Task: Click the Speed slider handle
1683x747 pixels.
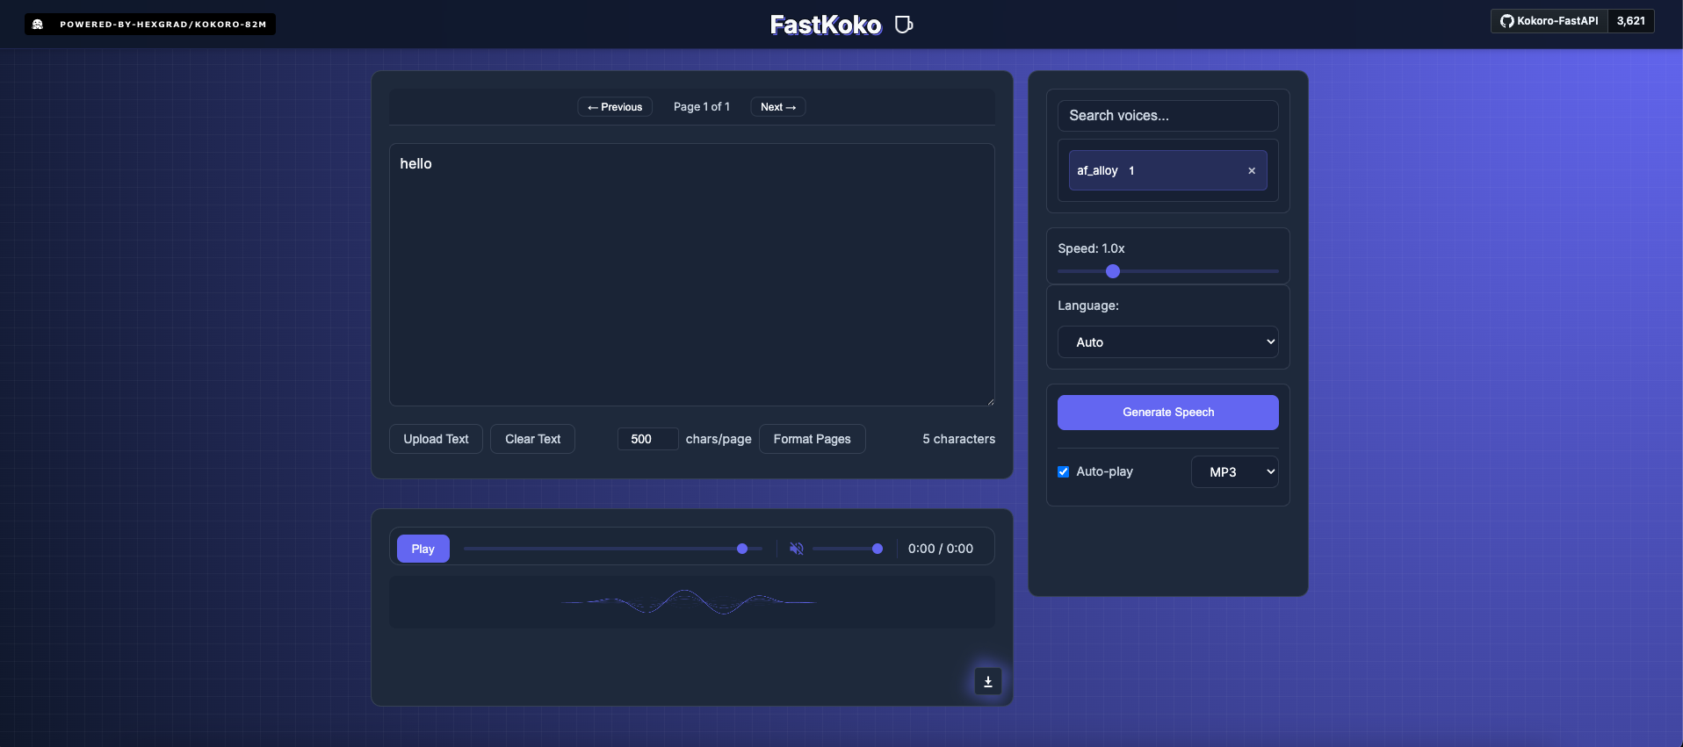Action: pyautogui.click(x=1113, y=271)
